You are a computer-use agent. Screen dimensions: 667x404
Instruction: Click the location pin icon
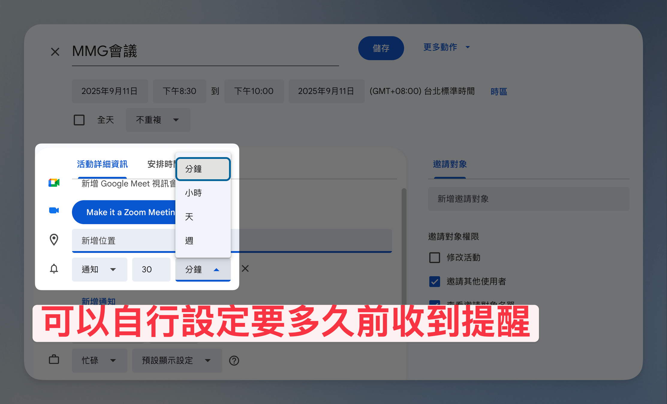point(54,240)
